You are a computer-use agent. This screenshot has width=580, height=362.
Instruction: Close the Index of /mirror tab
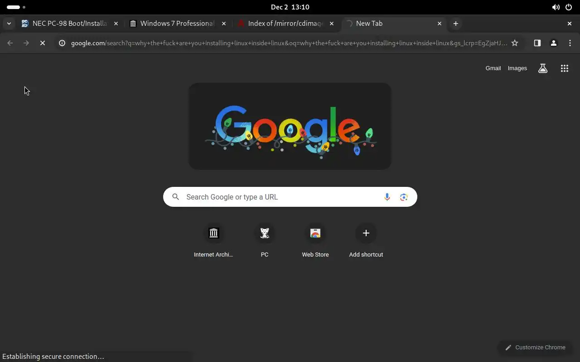coord(332,24)
